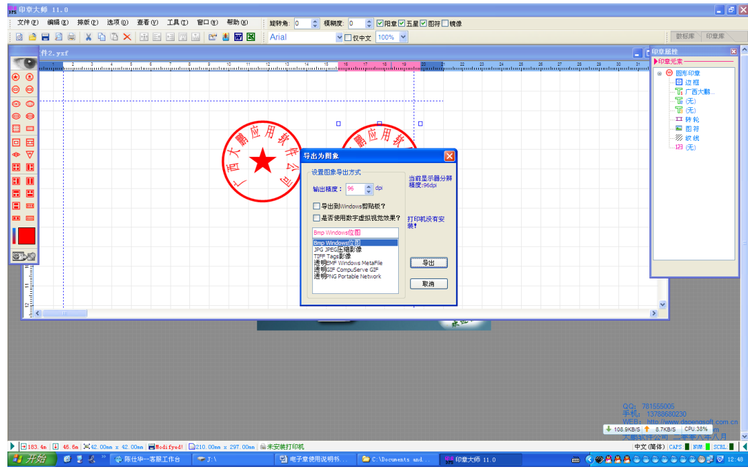Enable the 是否使用数字虚拟视觉效果 checkbox
Viewport: 748px width, 471px height.
[x=317, y=218]
